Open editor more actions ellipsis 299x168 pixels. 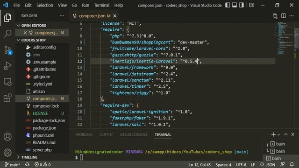(292, 16)
